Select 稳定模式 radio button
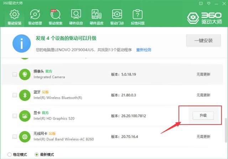 pyautogui.click(x=10, y=155)
